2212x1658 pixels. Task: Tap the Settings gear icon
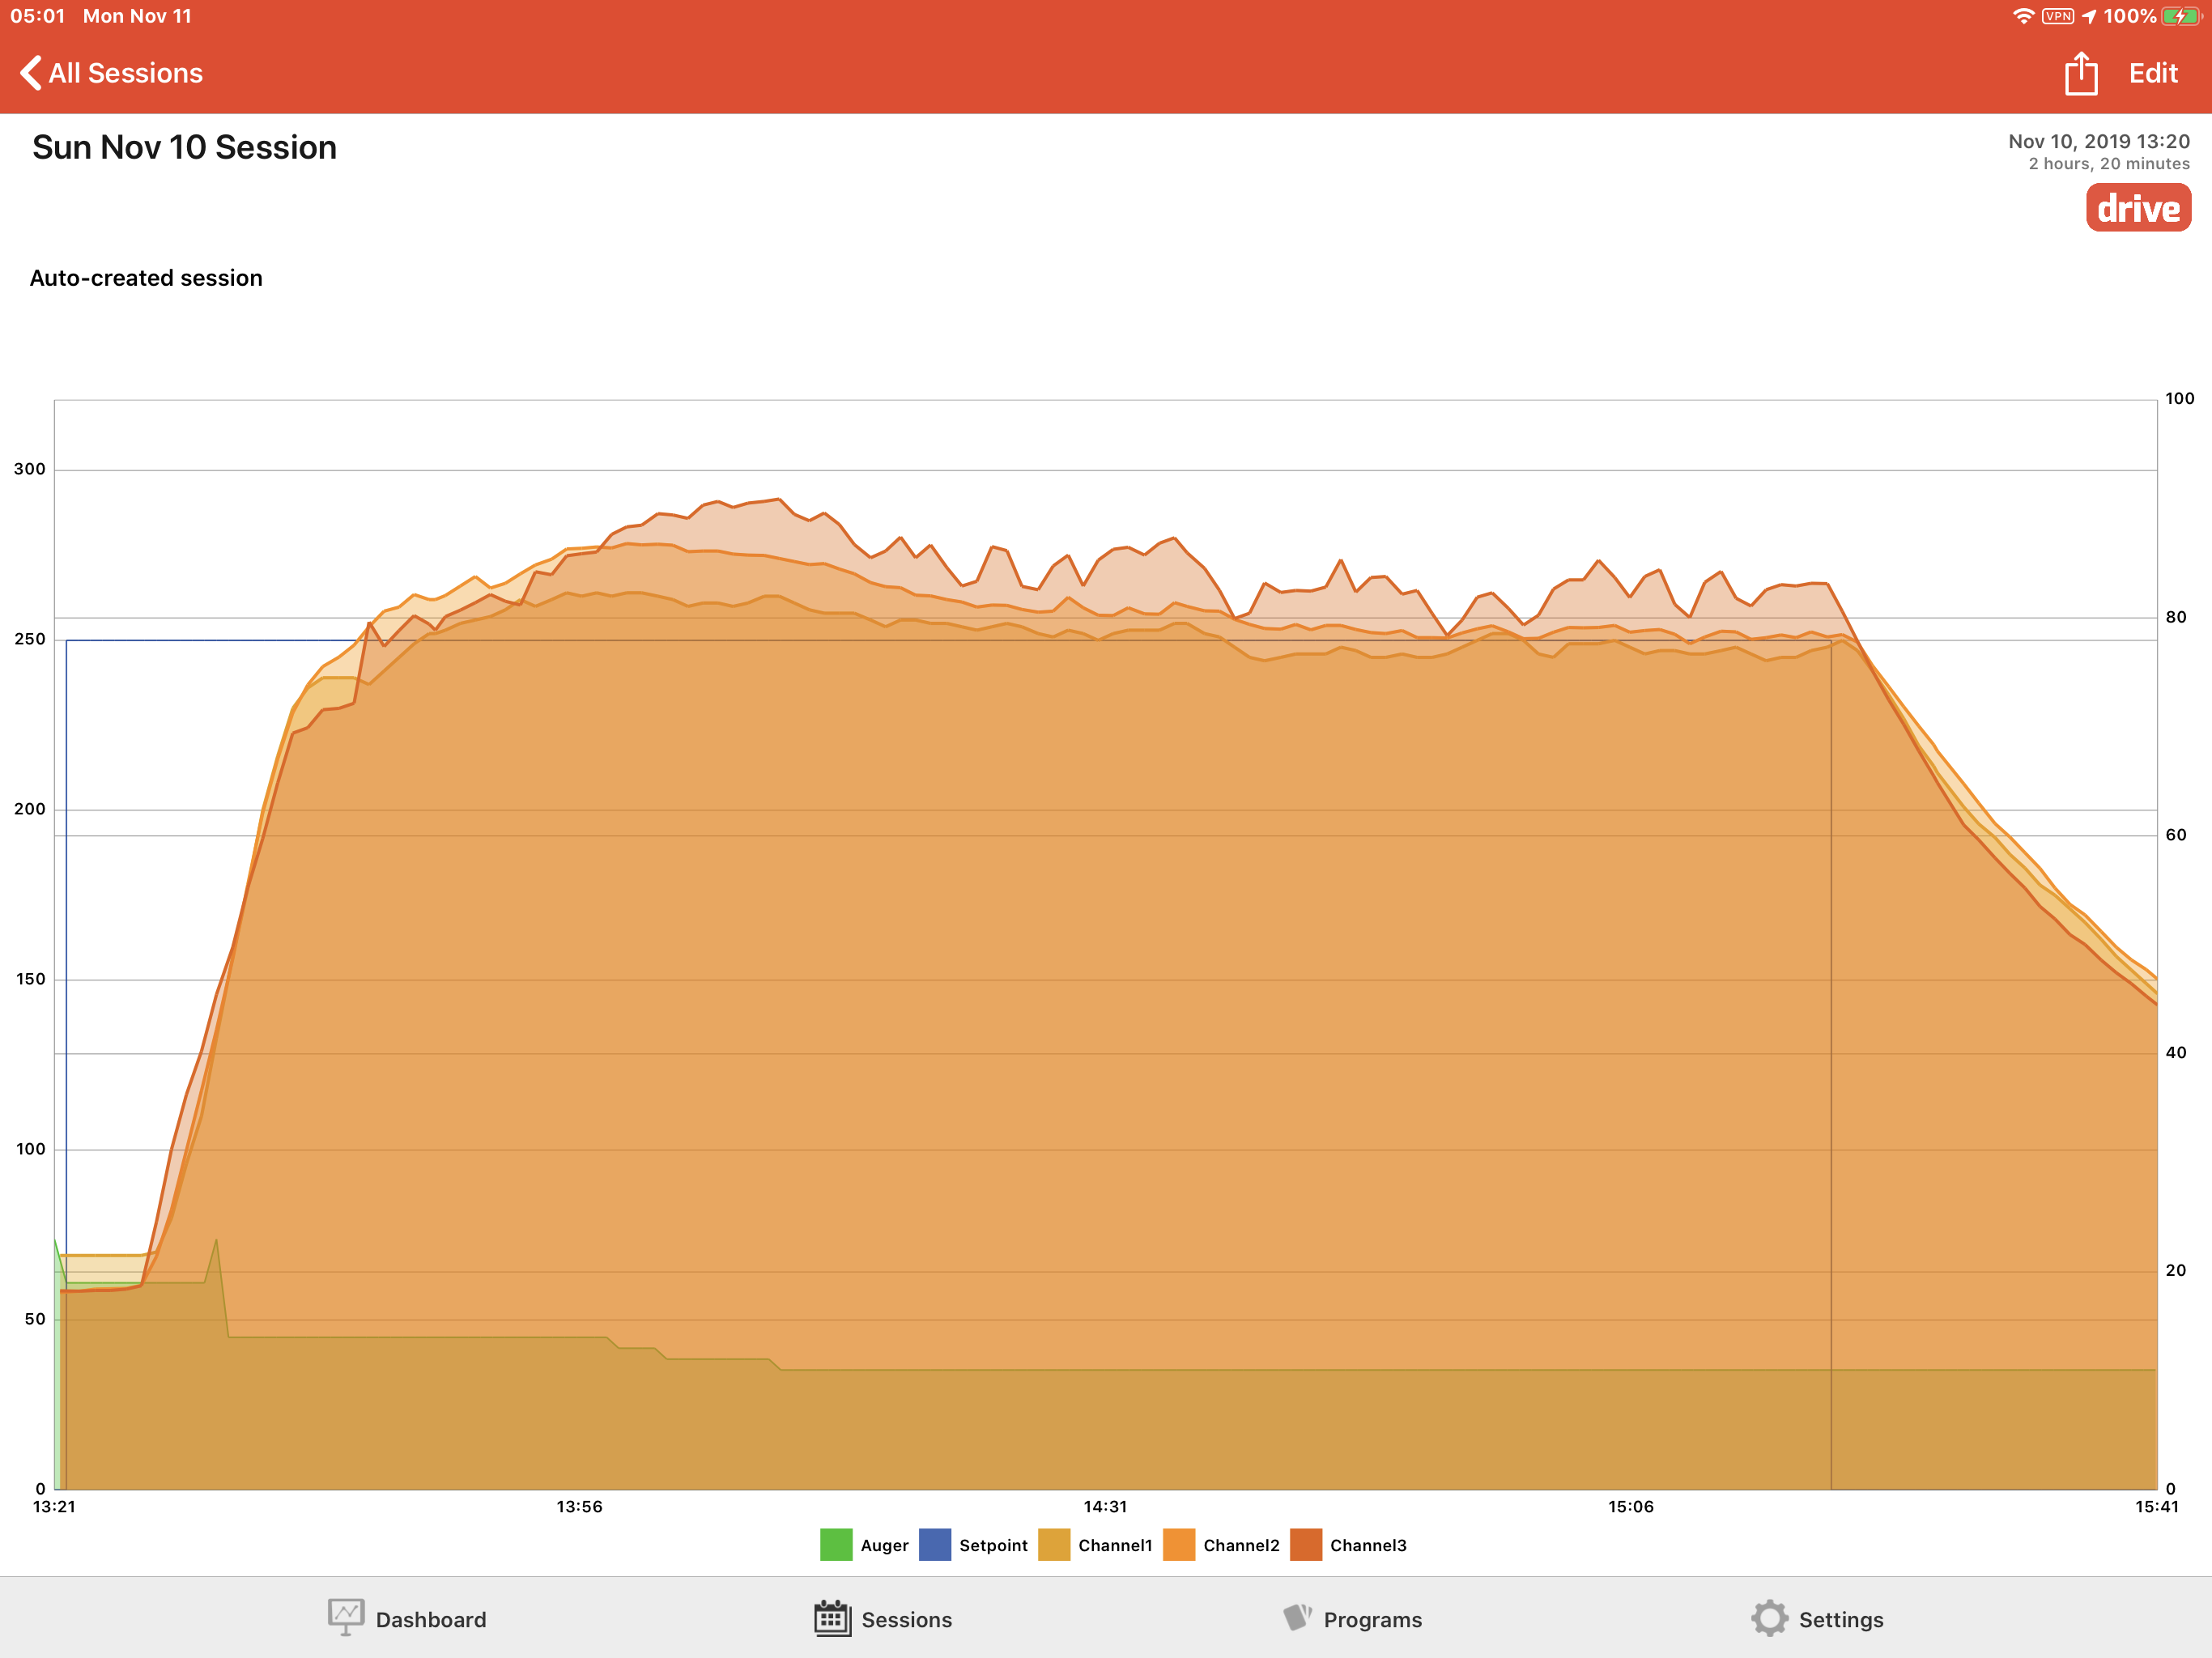click(1768, 1617)
